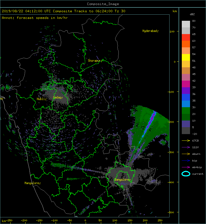Click the -250 label on horizontal axis
Image resolution: width=206 pixels, height=224 pixels.
pyautogui.click(x=9, y=221)
